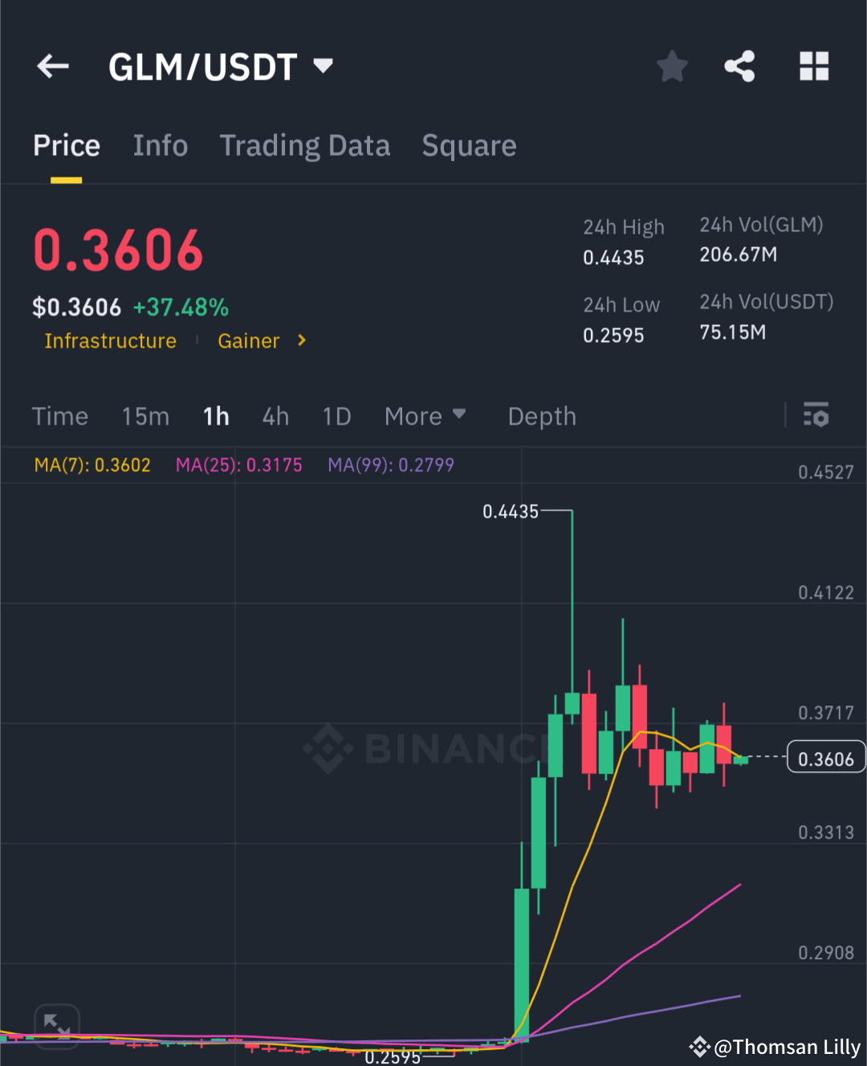Open the GLM/USDT pair selector dropdown
The height and width of the screenshot is (1066, 867).
click(322, 67)
